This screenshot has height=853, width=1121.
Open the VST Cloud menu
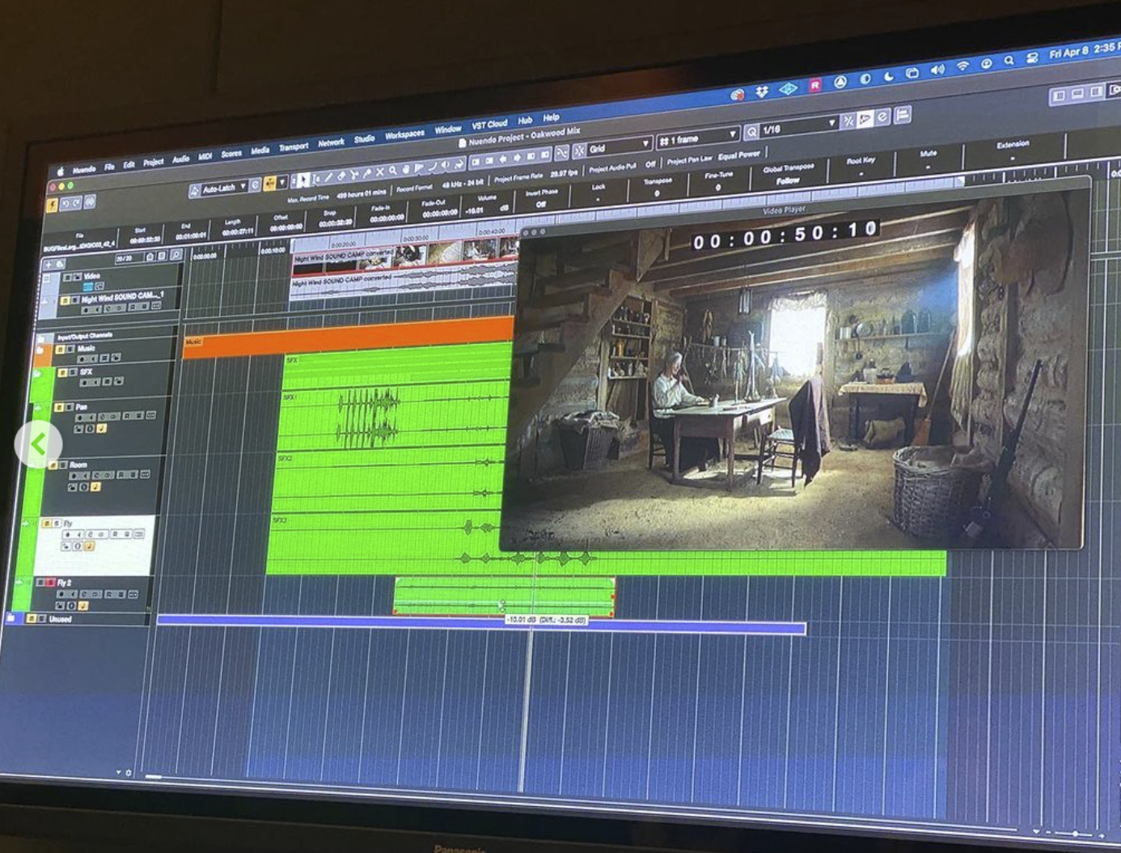tap(490, 125)
